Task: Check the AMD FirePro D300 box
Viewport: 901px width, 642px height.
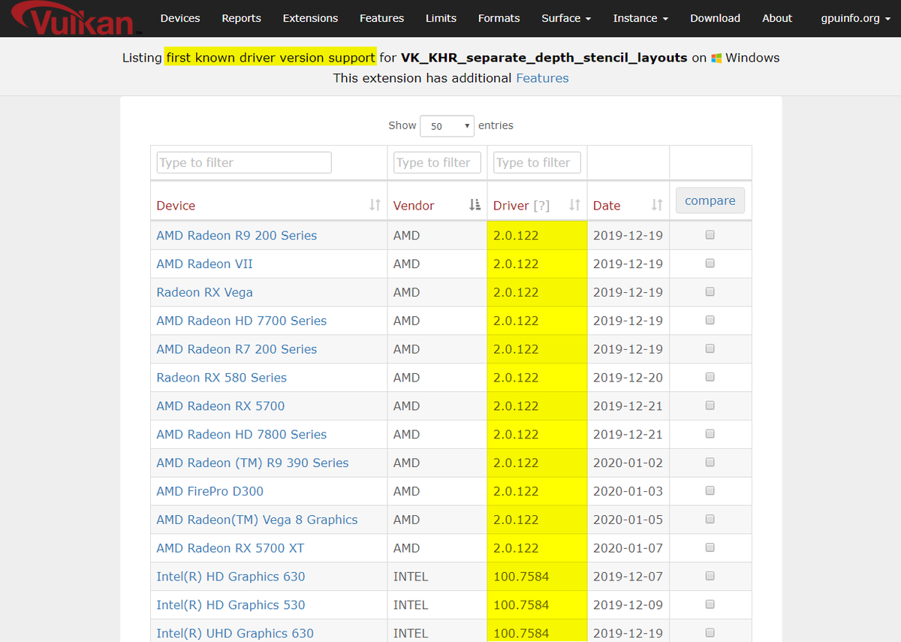Action: 710,491
